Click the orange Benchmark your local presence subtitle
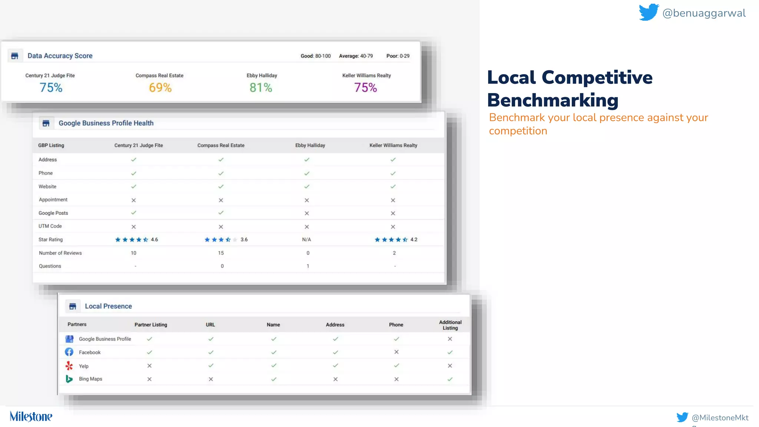 pos(599,124)
